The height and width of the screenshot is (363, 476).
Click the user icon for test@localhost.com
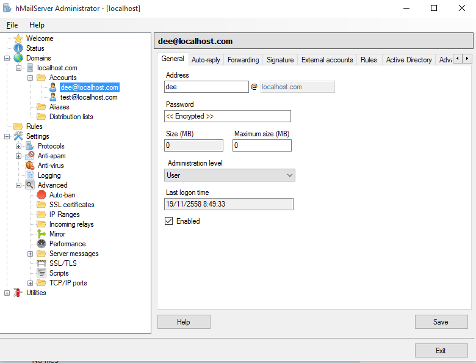point(53,97)
